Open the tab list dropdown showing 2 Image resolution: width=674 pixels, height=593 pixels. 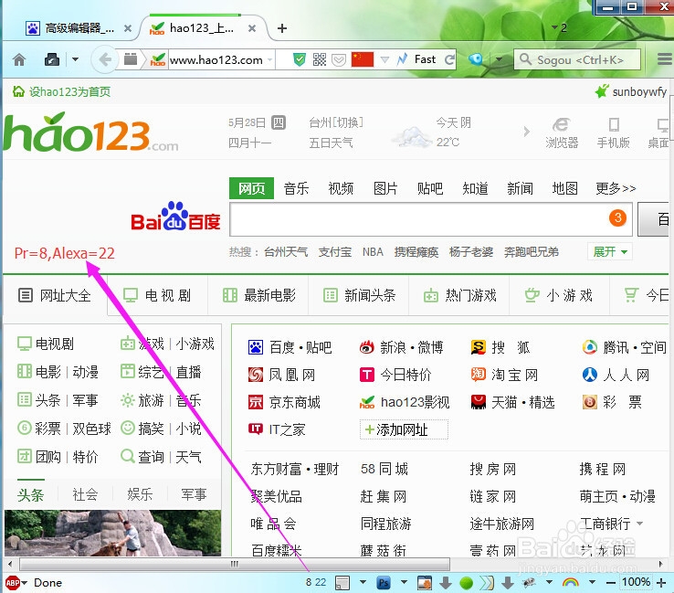click(x=559, y=28)
